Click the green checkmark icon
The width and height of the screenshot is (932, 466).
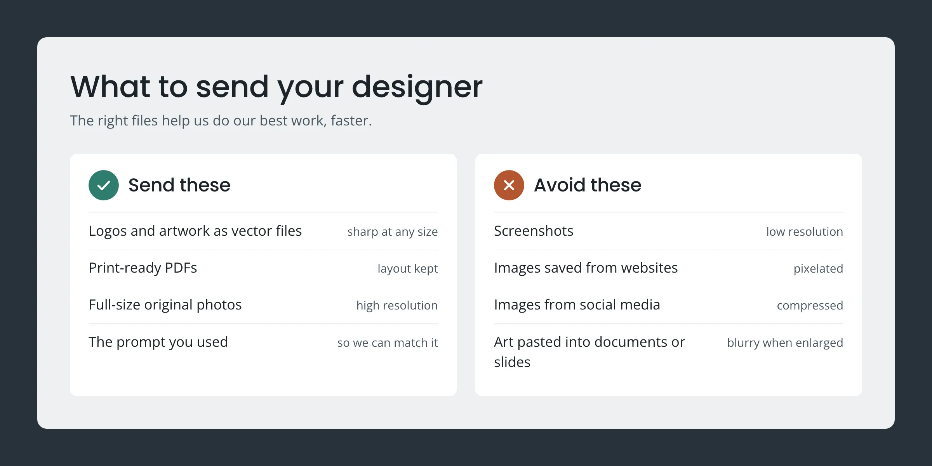[104, 185]
